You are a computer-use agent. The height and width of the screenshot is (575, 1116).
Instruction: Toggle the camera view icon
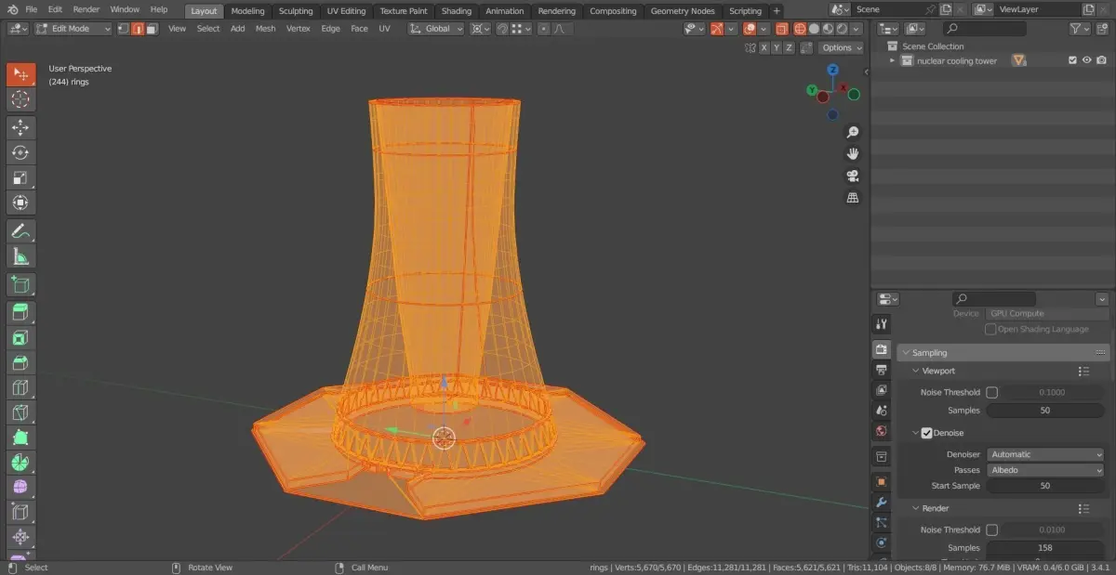click(853, 176)
